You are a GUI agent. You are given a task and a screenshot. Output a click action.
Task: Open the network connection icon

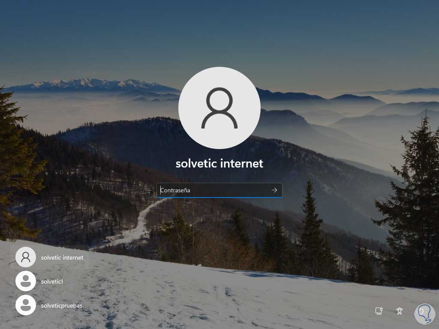pyautogui.click(x=379, y=311)
